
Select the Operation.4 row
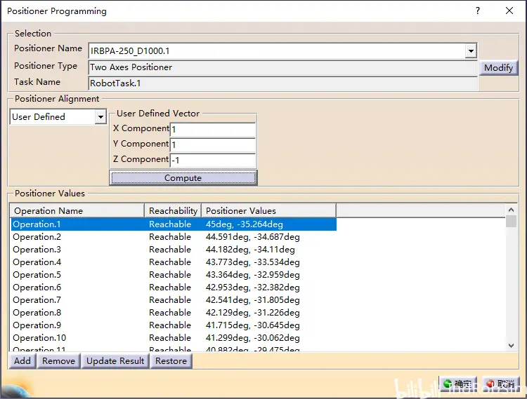pyautogui.click(x=174, y=262)
